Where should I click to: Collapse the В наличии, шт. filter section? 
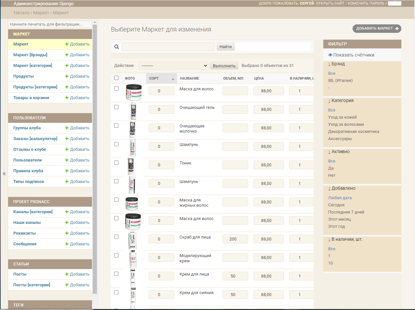click(345, 239)
